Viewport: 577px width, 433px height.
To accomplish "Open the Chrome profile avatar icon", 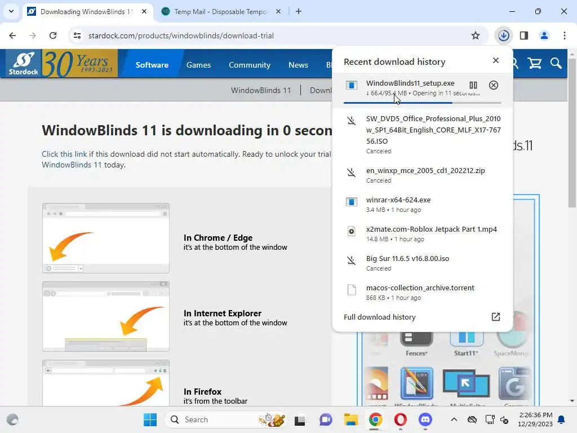I will [544, 36].
